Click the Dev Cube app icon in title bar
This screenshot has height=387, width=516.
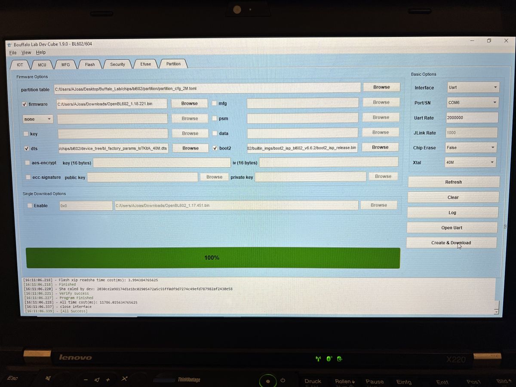coord(9,45)
